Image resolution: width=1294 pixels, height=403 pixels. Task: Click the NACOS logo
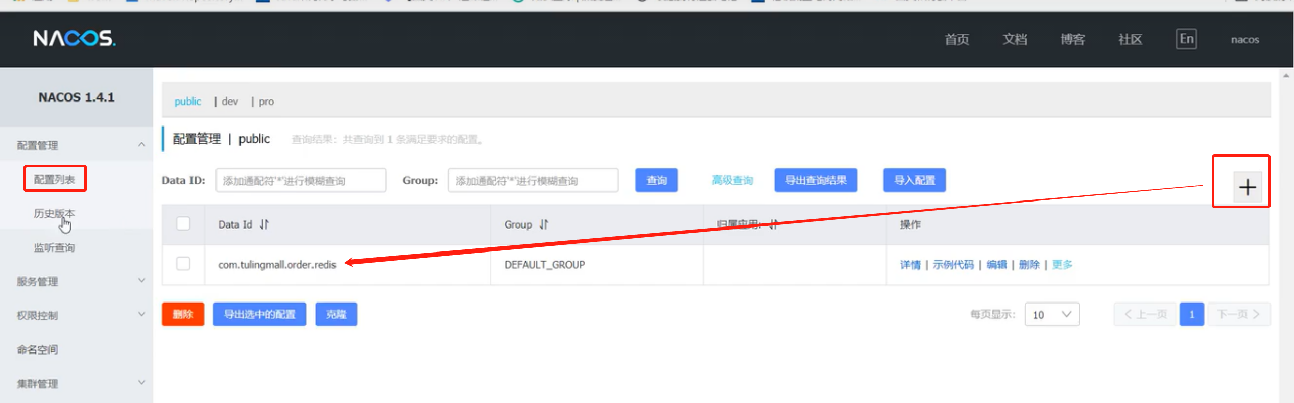click(x=75, y=38)
